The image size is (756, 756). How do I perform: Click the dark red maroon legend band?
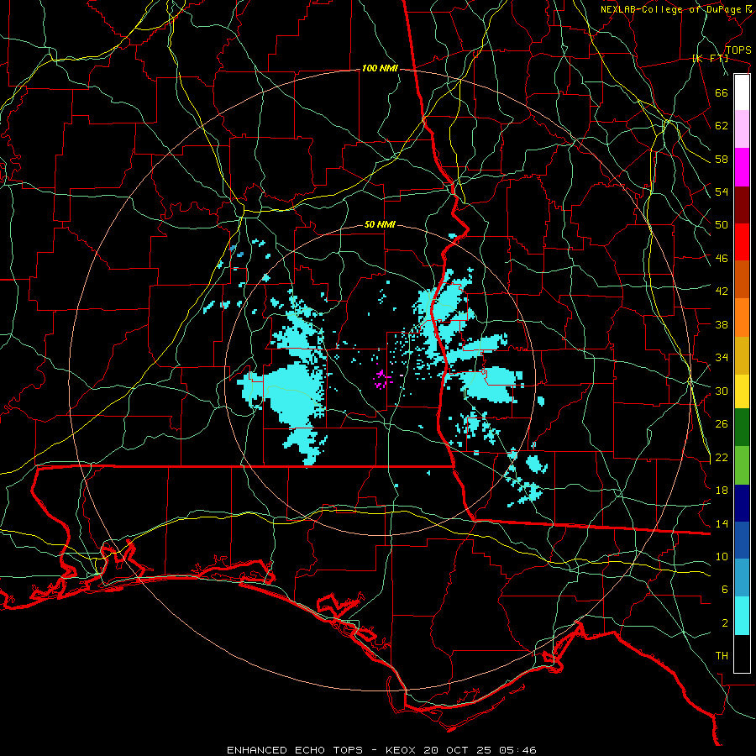click(x=742, y=204)
